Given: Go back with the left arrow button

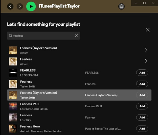Looking at the screenshot, I should [10, 6].
